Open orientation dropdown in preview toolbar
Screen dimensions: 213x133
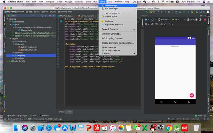point(153,20)
